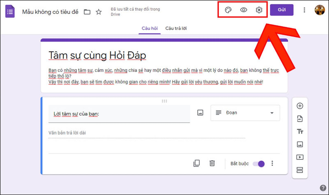Toggle the Bắt buộc required switch
Image resolution: width=329 pixels, height=195 pixels.
pyautogui.click(x=258, y=163)
